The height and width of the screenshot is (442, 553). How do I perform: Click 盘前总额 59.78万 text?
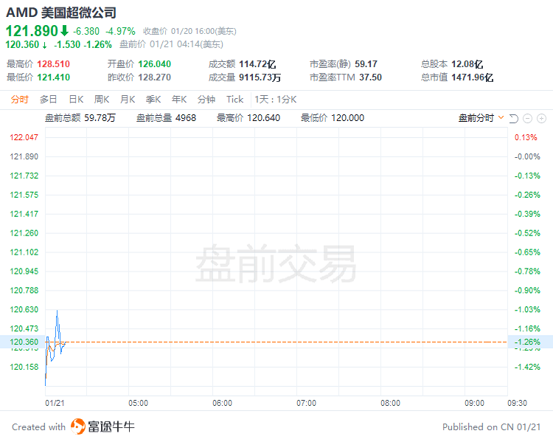[x=80, y=118]
